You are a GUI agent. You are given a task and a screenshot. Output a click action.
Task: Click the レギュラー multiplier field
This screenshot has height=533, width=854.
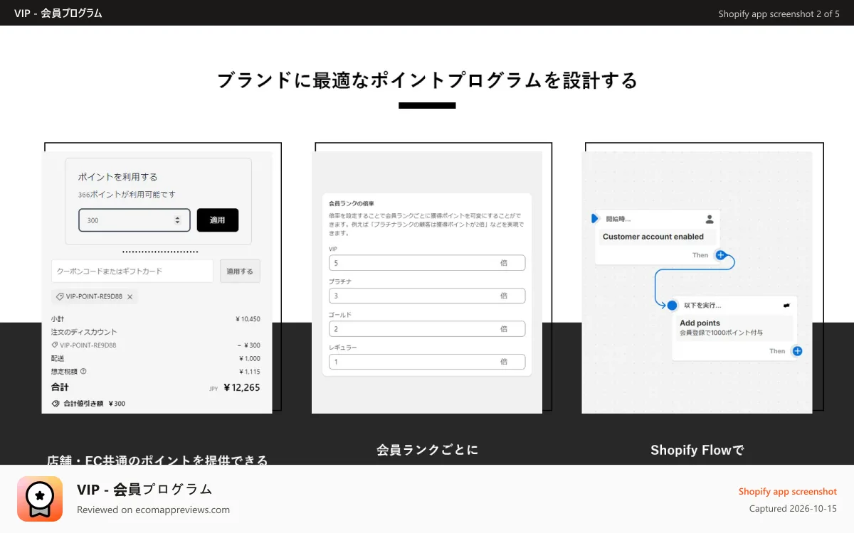[x=427, y=362]
